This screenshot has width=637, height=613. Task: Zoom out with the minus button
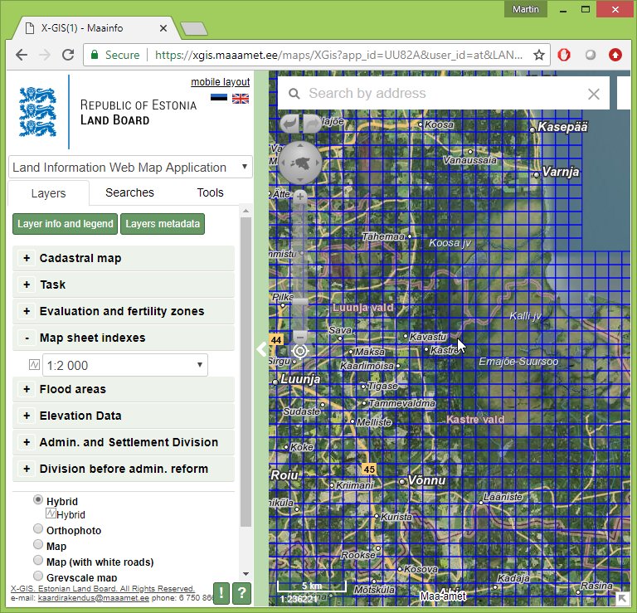pos(299,336)
